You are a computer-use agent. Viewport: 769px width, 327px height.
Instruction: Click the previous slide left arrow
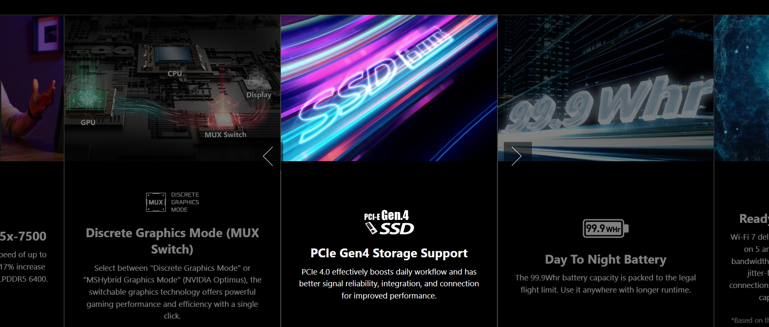click(268, 156)
